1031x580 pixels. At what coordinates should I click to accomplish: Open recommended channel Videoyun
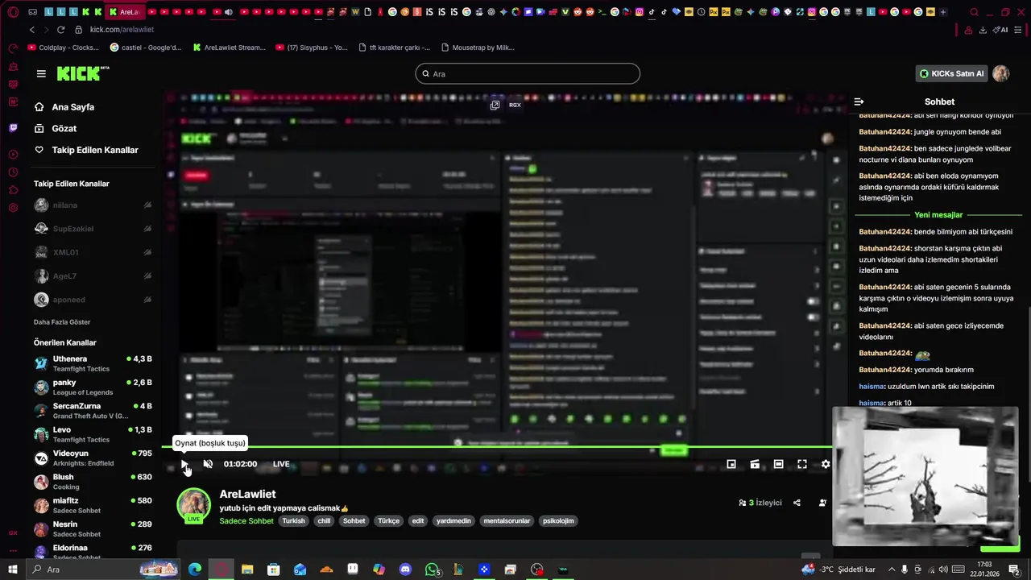(93, 458)
